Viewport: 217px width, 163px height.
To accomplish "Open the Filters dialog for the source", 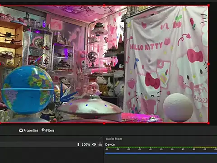I will tap(48, 130).
